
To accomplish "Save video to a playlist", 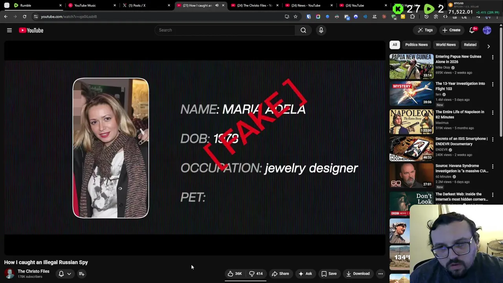I will click(329, 274).
